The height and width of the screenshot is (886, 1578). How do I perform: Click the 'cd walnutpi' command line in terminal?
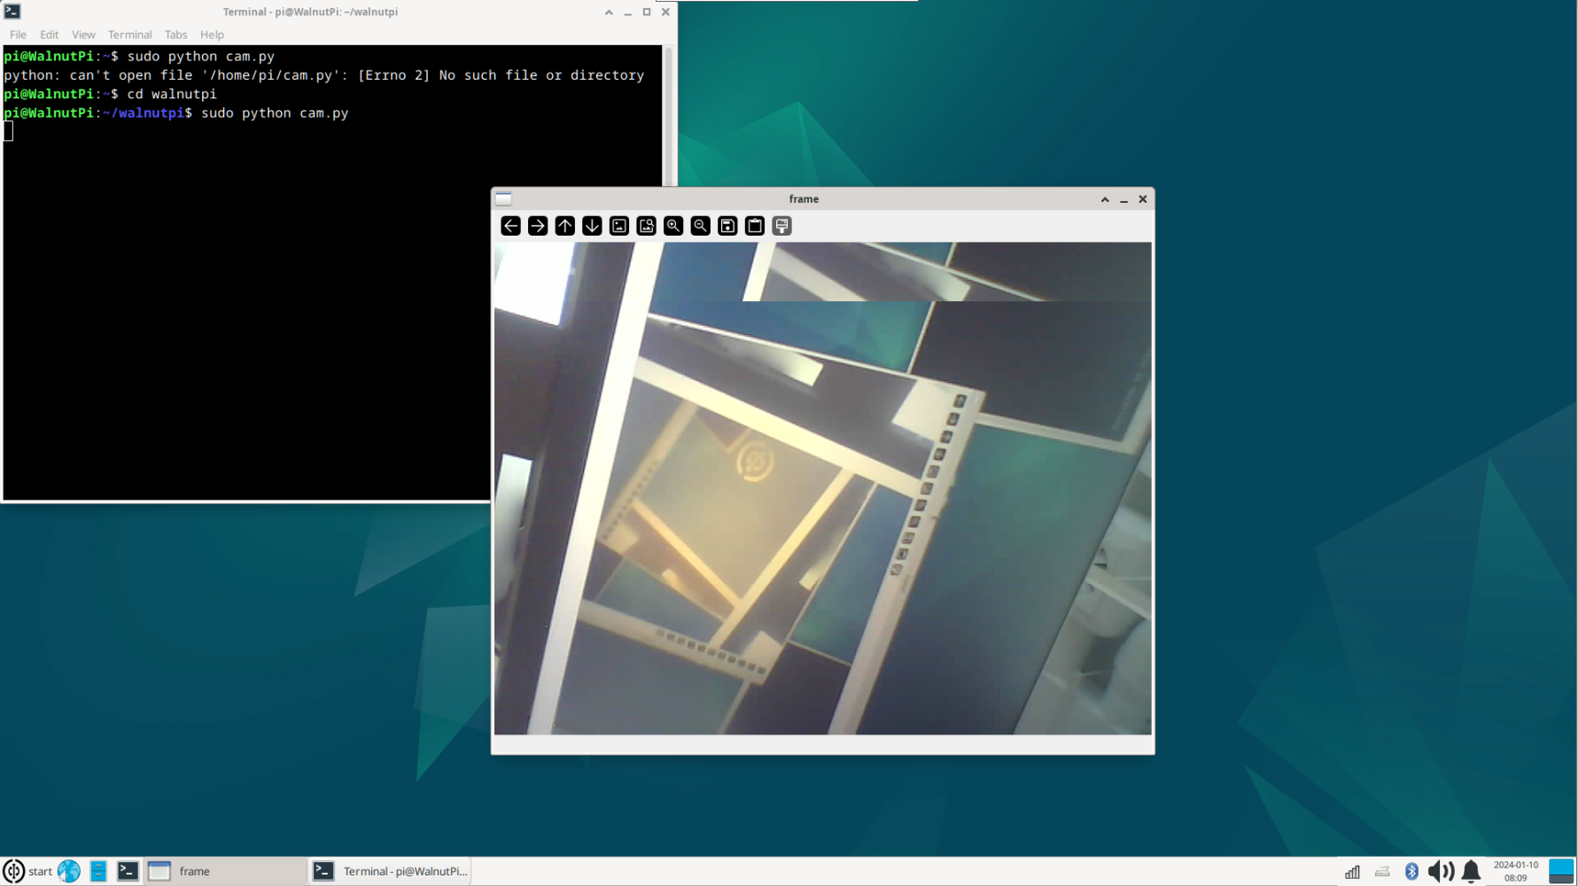click(x=172, y=94)
